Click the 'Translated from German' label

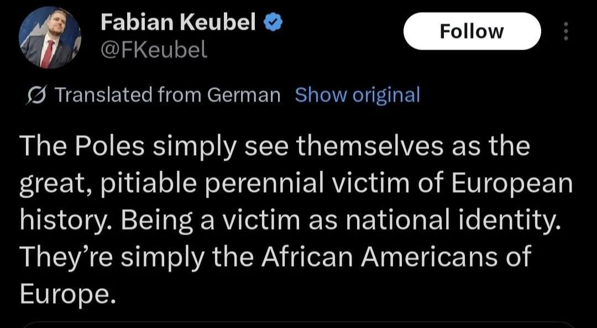tap(168, 95)
